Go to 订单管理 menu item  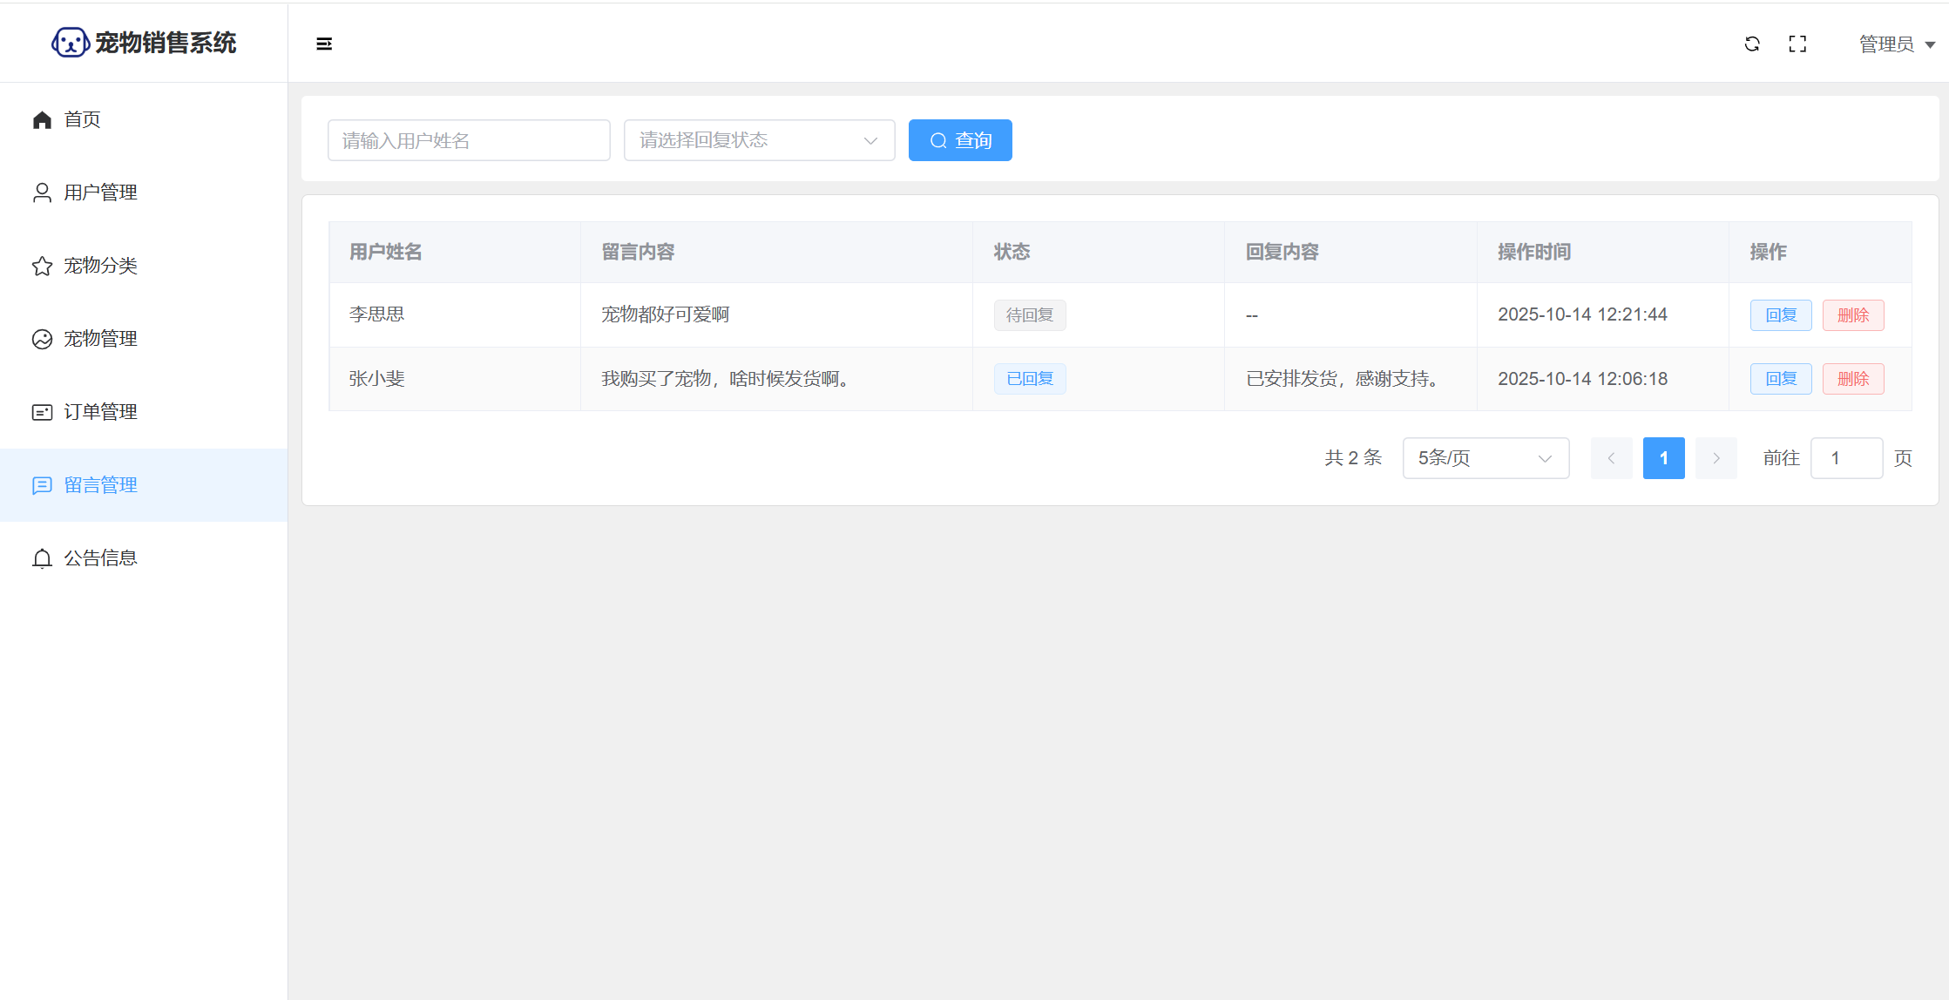[x=100, y=412]
